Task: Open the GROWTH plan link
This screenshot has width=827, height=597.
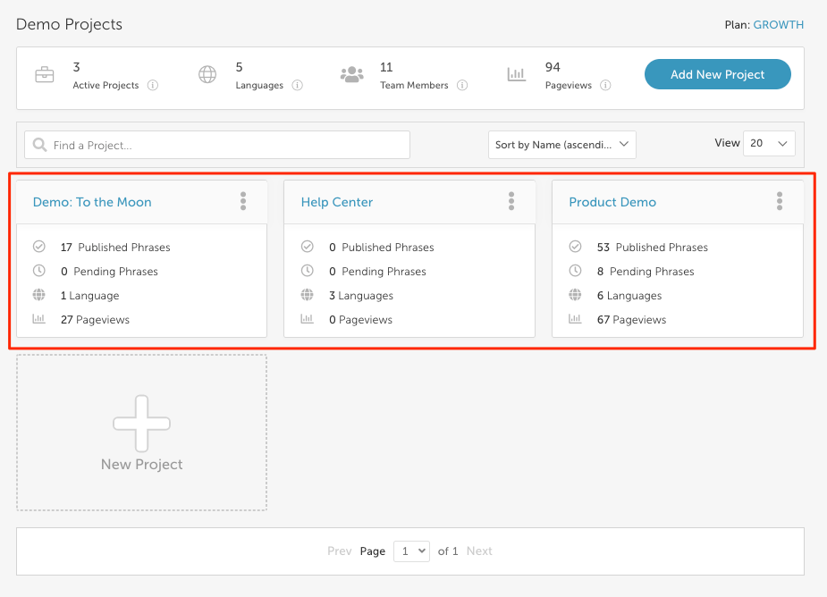Action: pyautogui.click(x=779, y=25)
